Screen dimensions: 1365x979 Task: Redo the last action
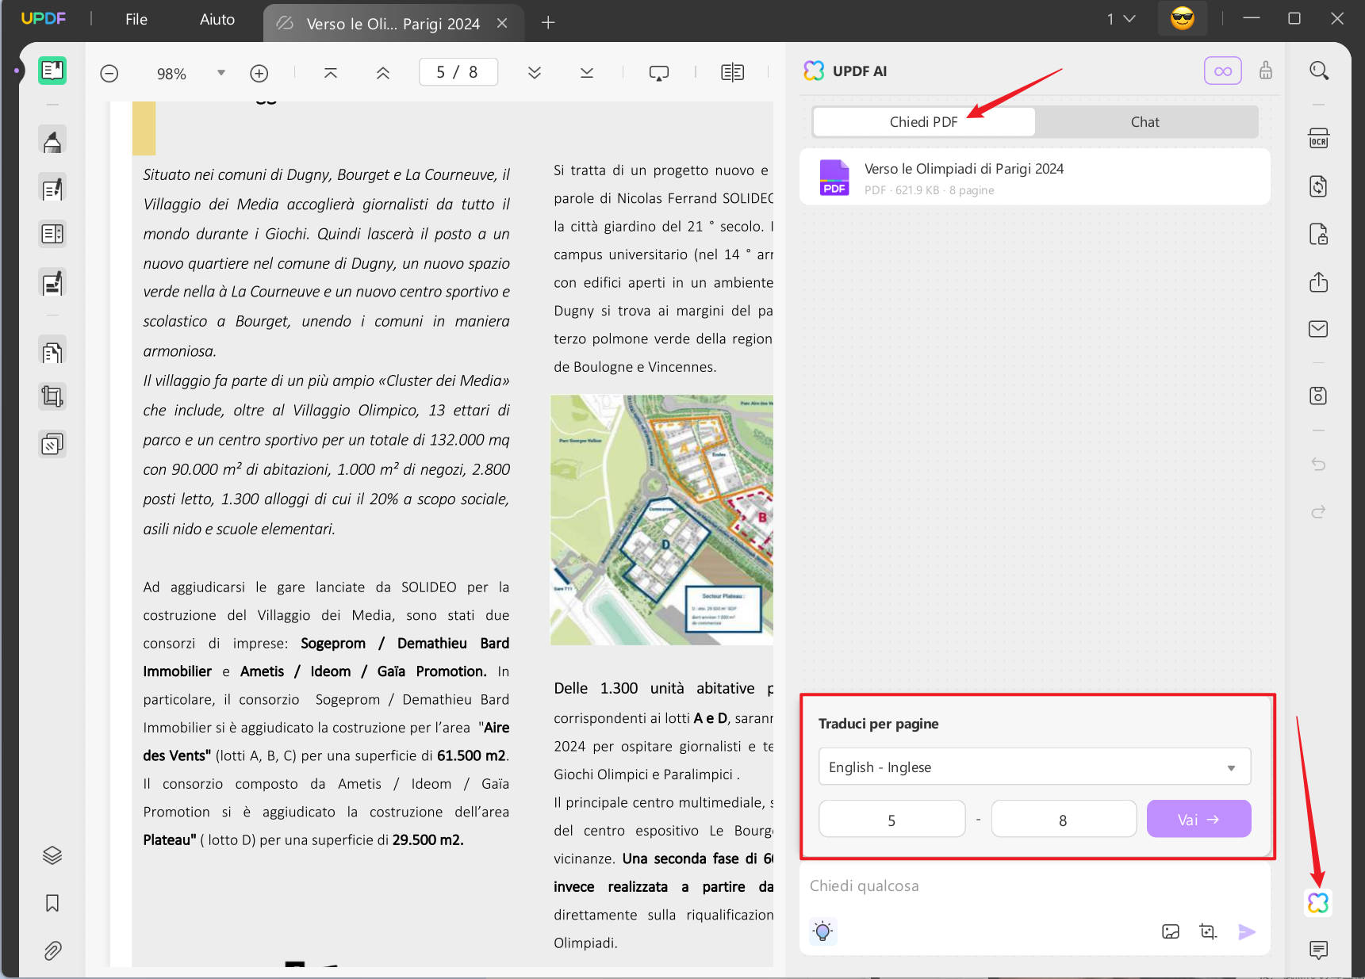[x=1318, y=511]
